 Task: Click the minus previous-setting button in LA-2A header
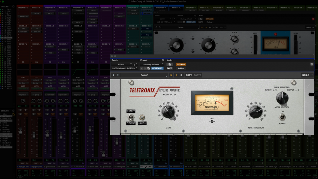142,68
